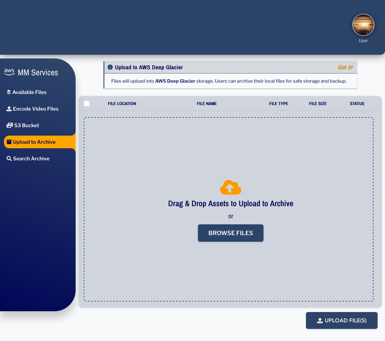The height and width of the screenshot is (341, 385).
Task: Click the Upload to Archive box icon
Action: pos(9,142)
